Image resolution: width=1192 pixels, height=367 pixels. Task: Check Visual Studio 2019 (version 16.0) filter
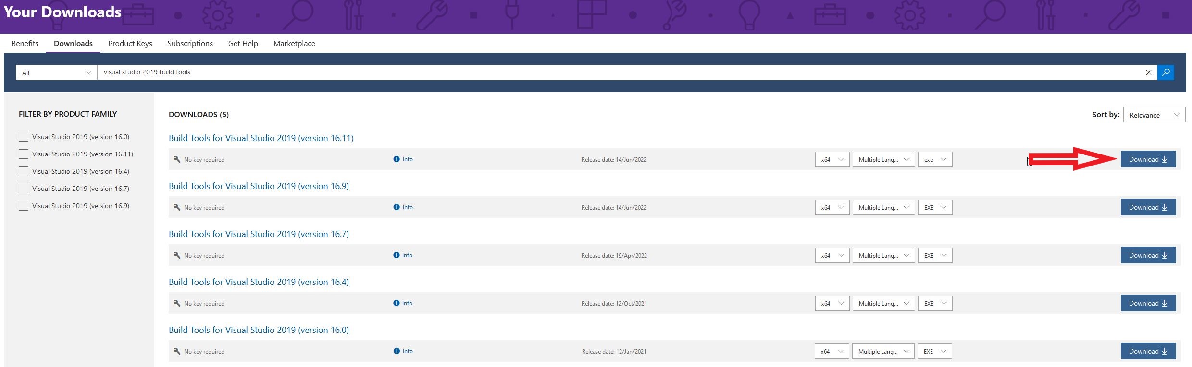24,137
